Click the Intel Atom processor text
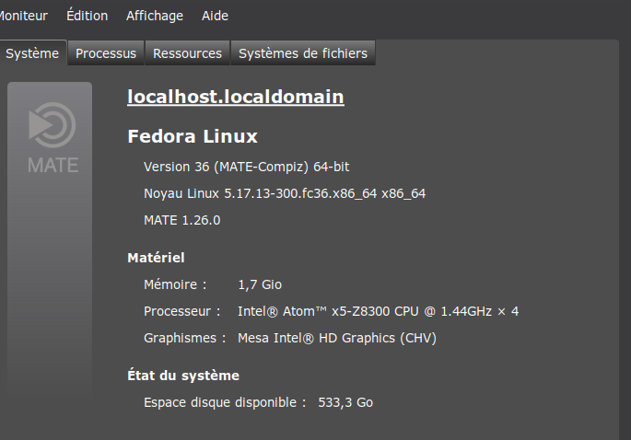The height and width of the screenshot is (440, 631). [x=378, y=311]
